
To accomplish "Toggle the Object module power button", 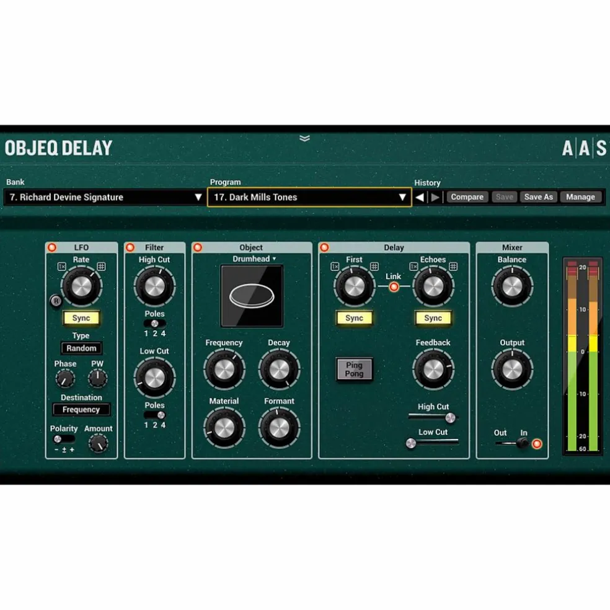I will (198, 247).
